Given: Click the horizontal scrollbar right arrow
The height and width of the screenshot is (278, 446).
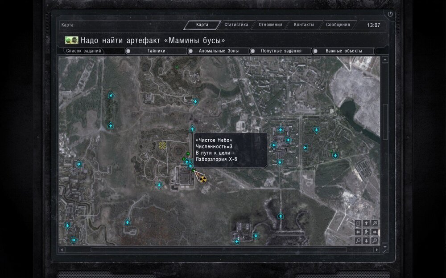Looking at the screenshot, I should (x=377, y=250).
